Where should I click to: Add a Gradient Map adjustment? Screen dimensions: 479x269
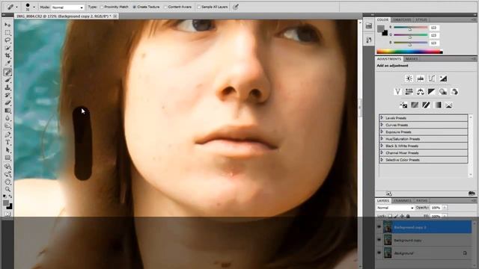pyautogui.click(x=437, y=105)
